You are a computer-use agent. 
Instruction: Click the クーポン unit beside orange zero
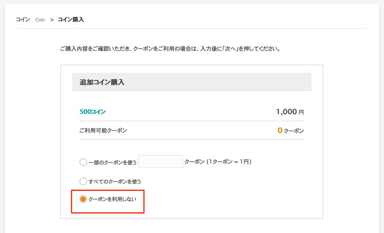294,131
